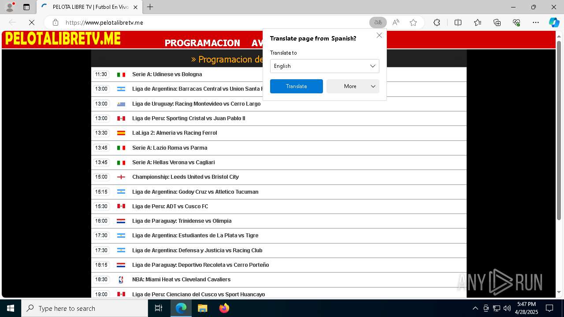Open Read aloud icon
The height and width of the screenshot is (317, 564).
pyautogui.click(x=396, y=22)
